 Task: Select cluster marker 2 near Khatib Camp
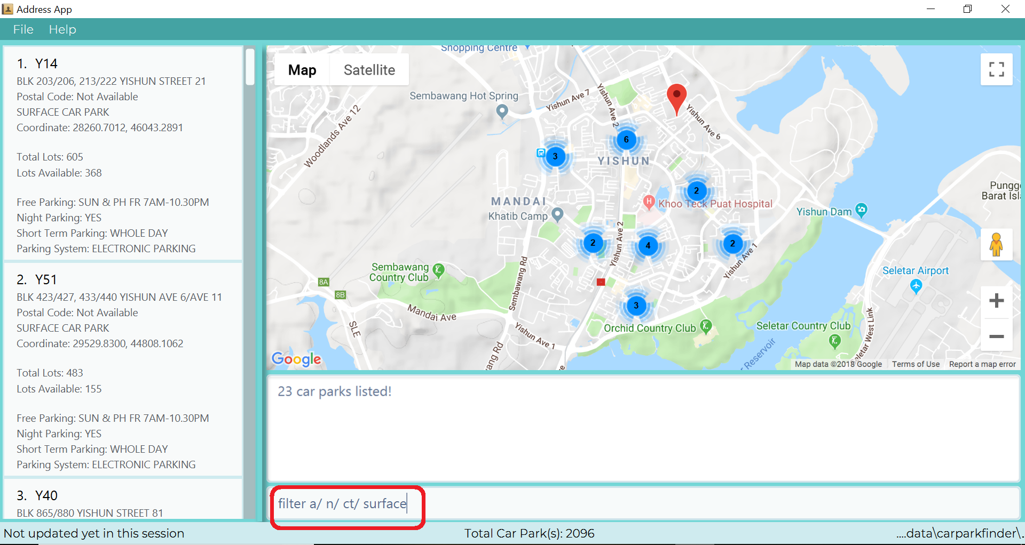[x=593, y=243]
